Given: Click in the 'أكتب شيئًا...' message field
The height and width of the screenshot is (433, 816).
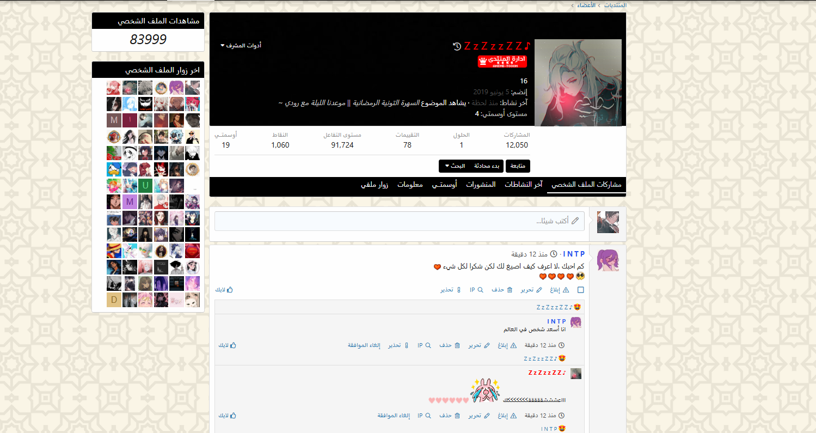Looking at the screenshot, I should pos(400,221).
